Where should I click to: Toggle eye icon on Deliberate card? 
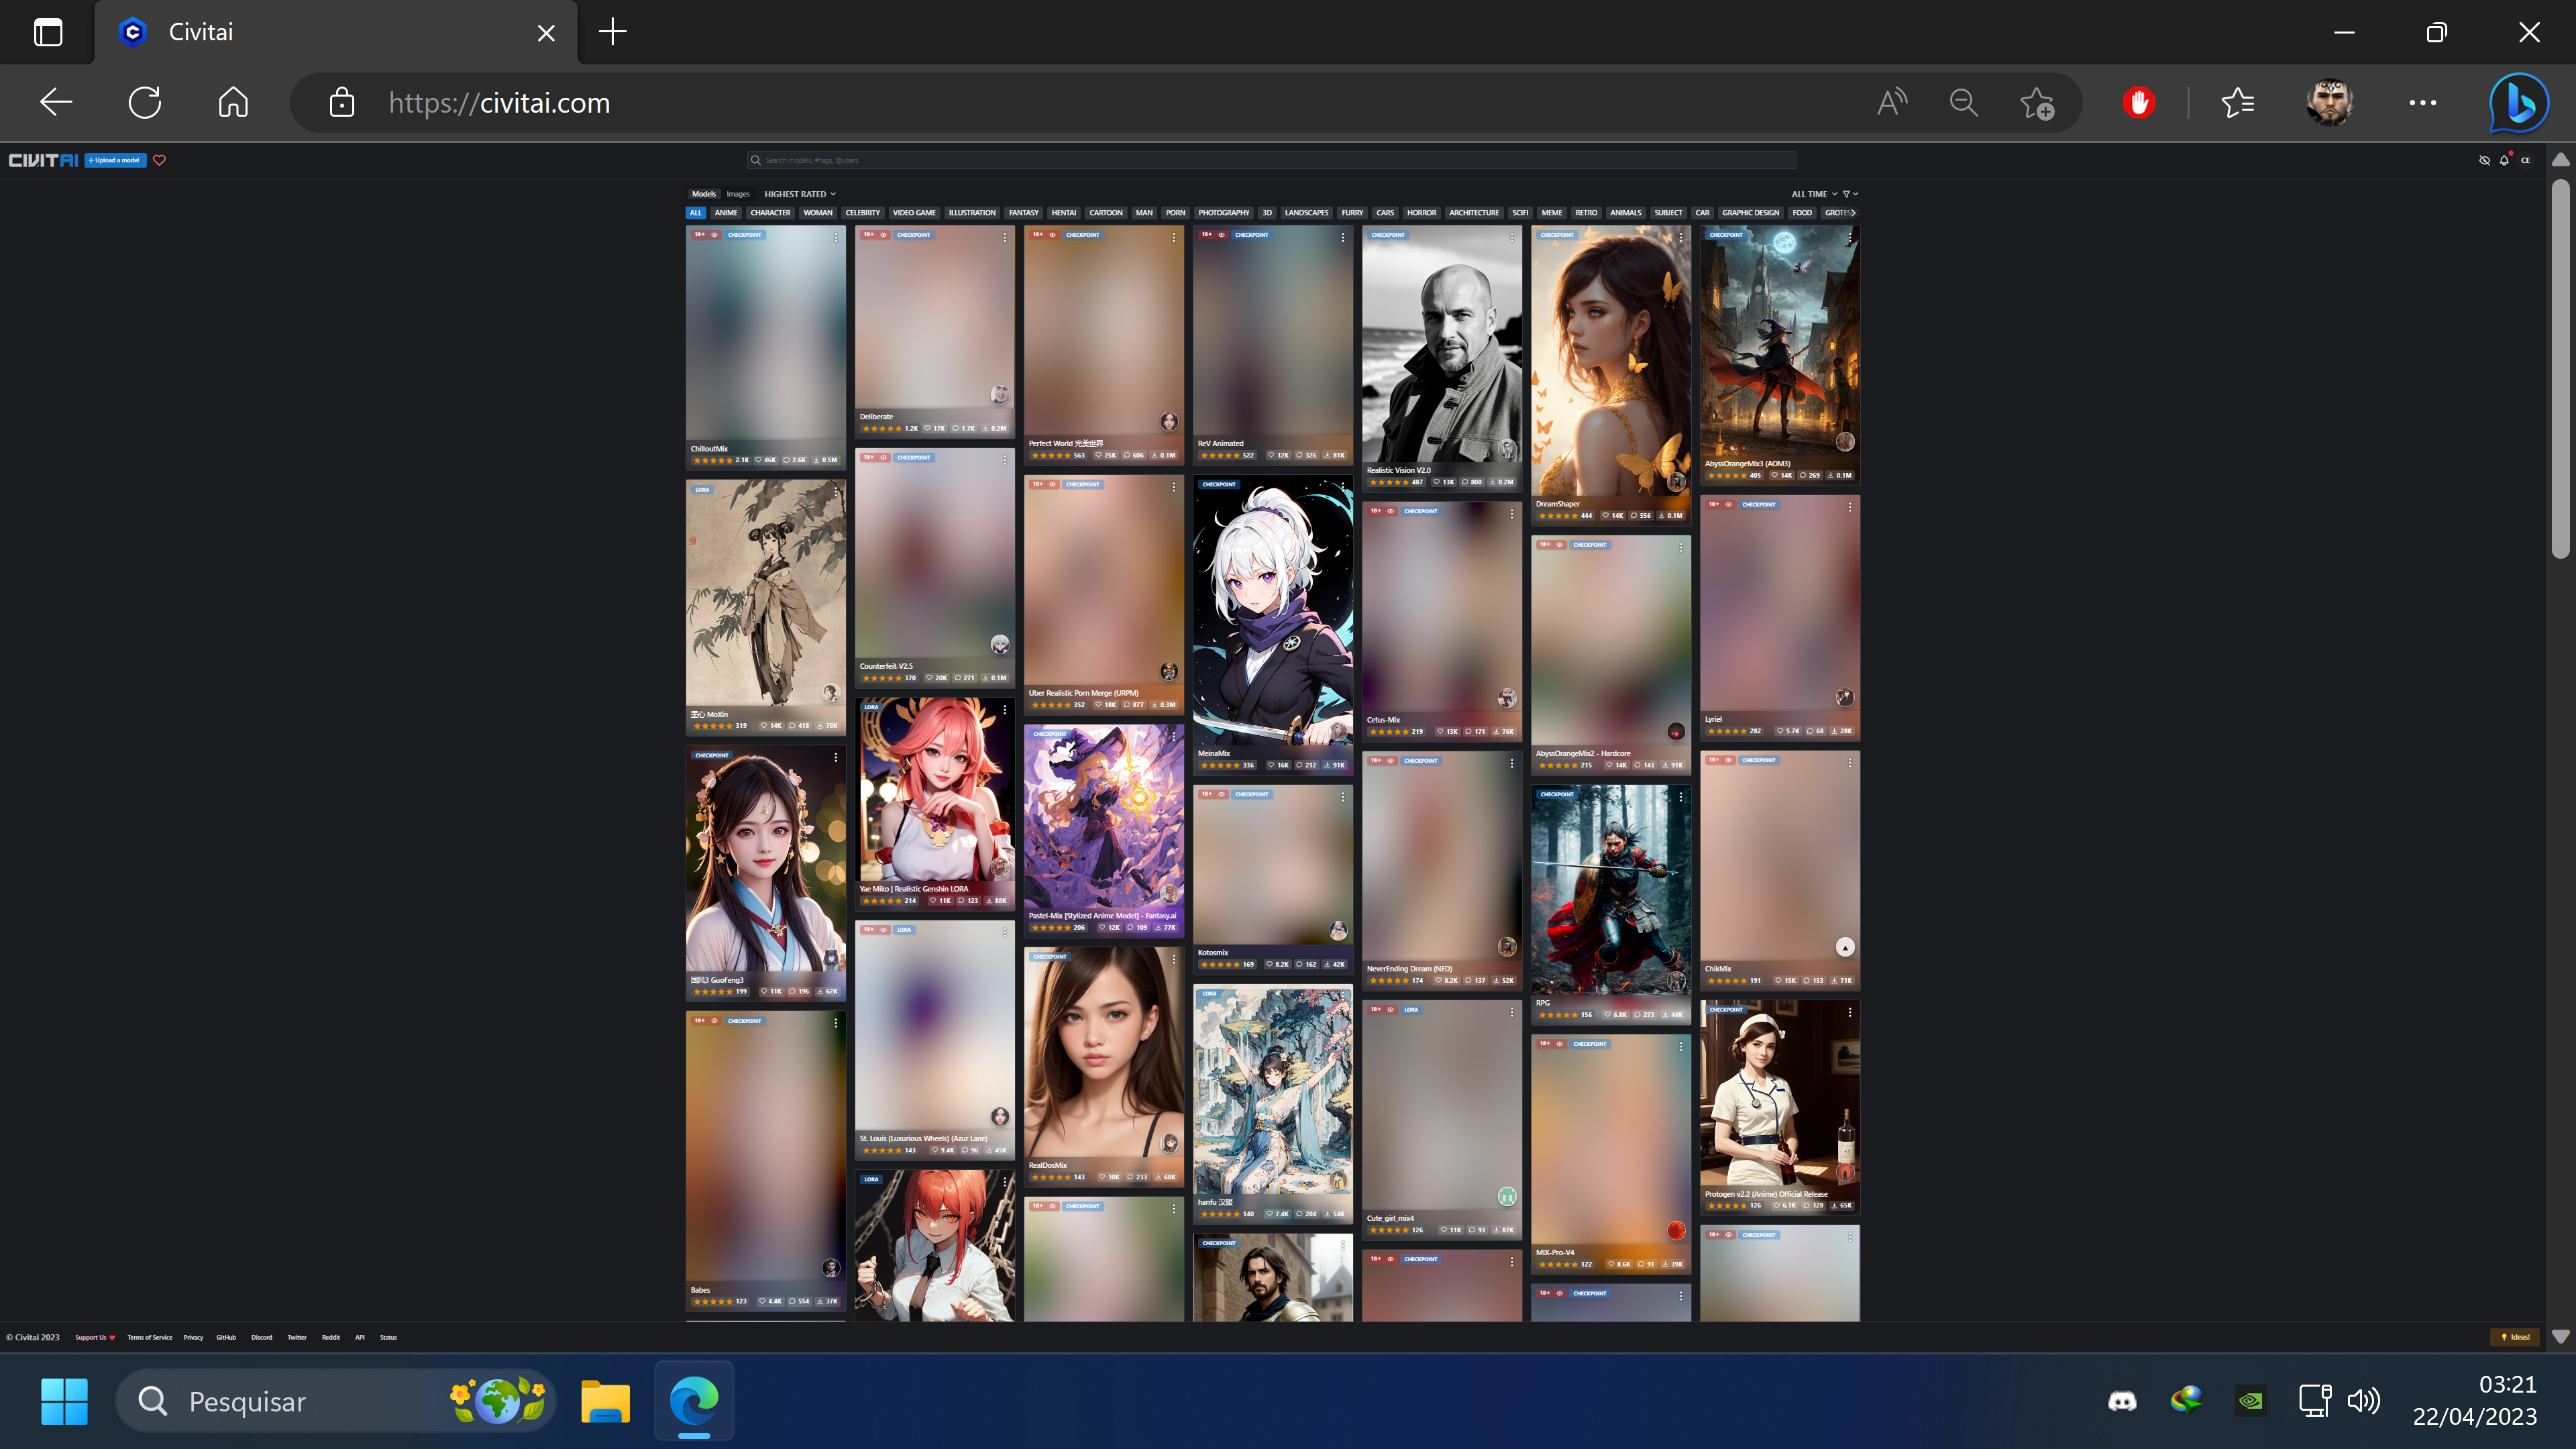(x=883, y=235)
